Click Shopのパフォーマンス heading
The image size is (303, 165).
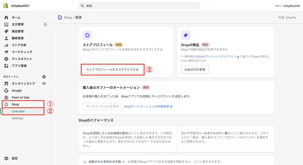pos(96,120)
